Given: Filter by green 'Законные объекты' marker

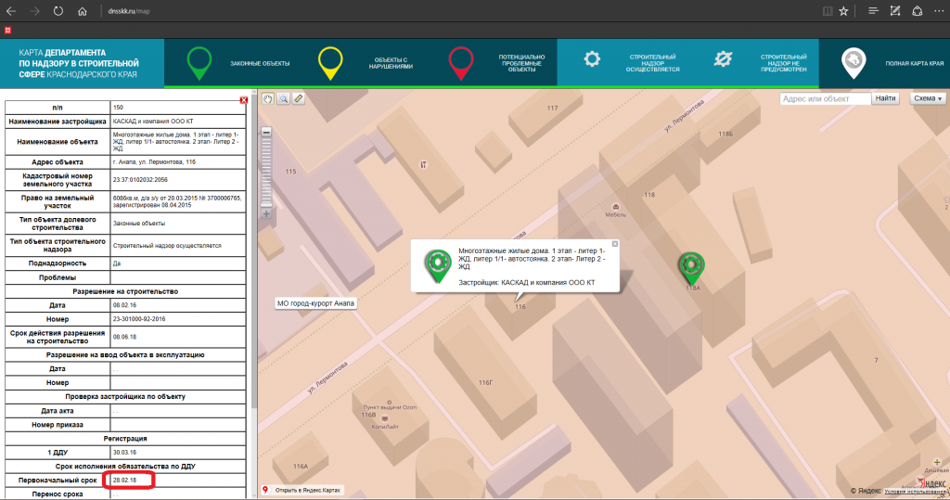Looking at the screenshot, I should (199, 63).
